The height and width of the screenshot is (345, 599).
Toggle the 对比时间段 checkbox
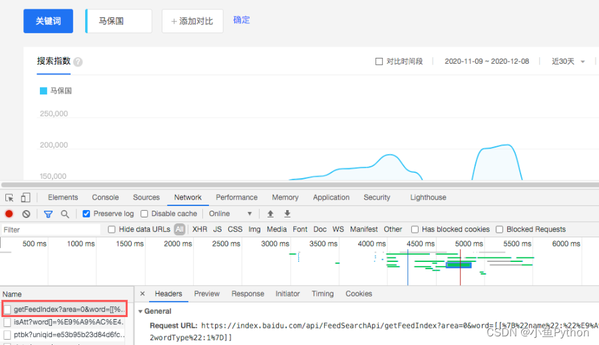pos(379,61)
